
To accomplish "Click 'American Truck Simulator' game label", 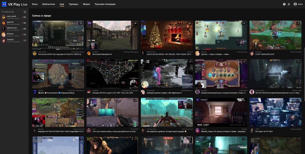I will [x=130, y=90].
